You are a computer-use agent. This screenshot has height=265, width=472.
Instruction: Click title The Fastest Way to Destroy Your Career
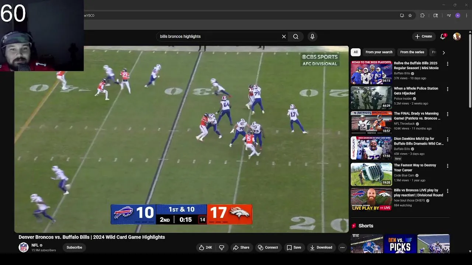click(415, 167)
